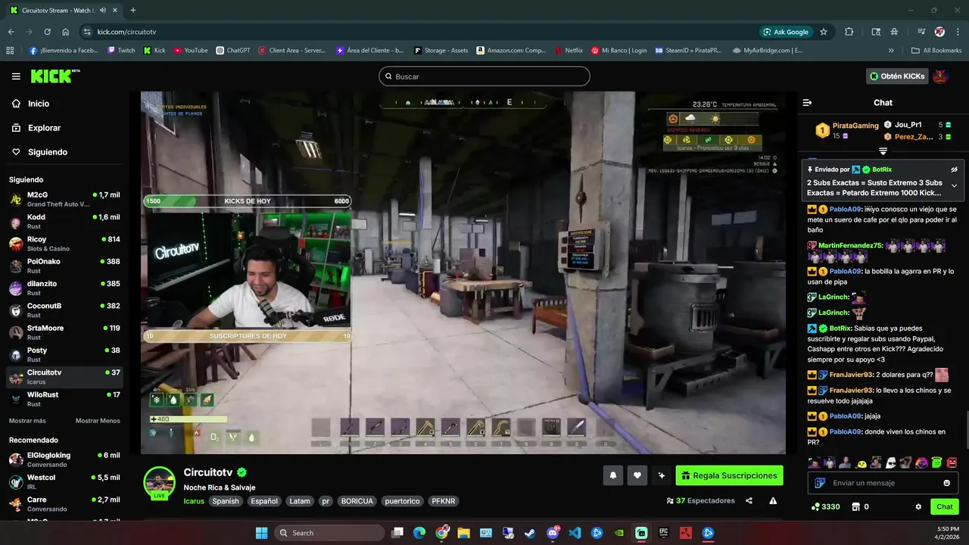This screenshot has width=969, height=545.
Task: Click Mostrar Menos under followed channels
Action: 98,421
